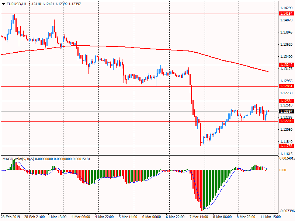Click the 1.12510 price scale value
Image resolution: width=295 pixels, height=221 pixels.
(287, 105)
